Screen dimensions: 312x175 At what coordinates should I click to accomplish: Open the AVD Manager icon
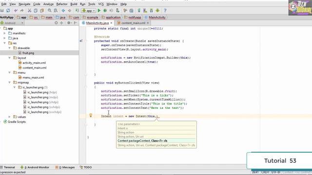point(145,11)
